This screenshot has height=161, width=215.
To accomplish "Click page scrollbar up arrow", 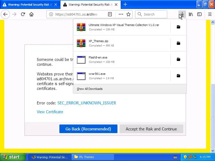I will [213, 22].
